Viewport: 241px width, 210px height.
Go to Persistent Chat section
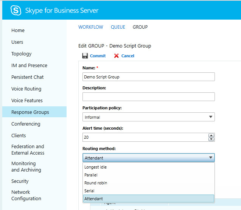click(x=27, y=77)
